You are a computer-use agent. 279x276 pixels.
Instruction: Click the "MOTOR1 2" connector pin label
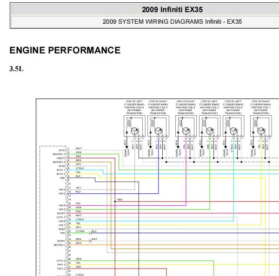[x=59, y=162]
